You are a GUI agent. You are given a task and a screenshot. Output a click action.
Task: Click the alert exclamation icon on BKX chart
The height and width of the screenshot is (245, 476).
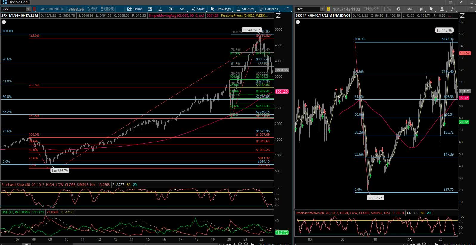298,22
